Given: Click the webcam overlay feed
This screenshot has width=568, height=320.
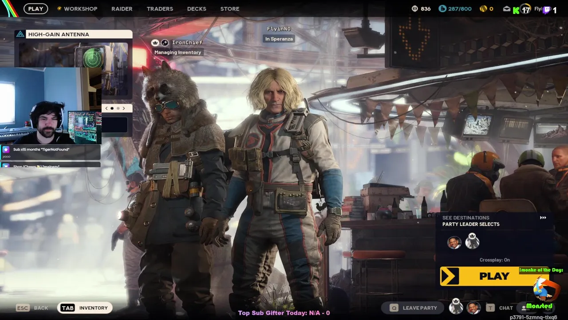Looking at the screenshot, I should pos(51,106).
